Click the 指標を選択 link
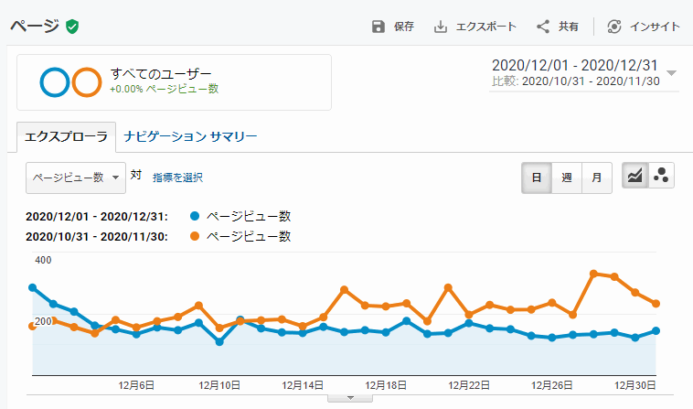 177,178
